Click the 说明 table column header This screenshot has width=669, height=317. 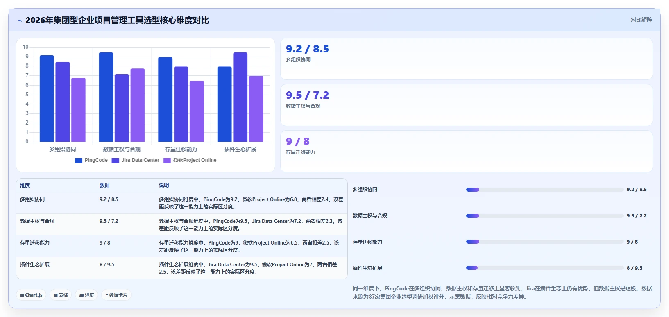[164, 186]
